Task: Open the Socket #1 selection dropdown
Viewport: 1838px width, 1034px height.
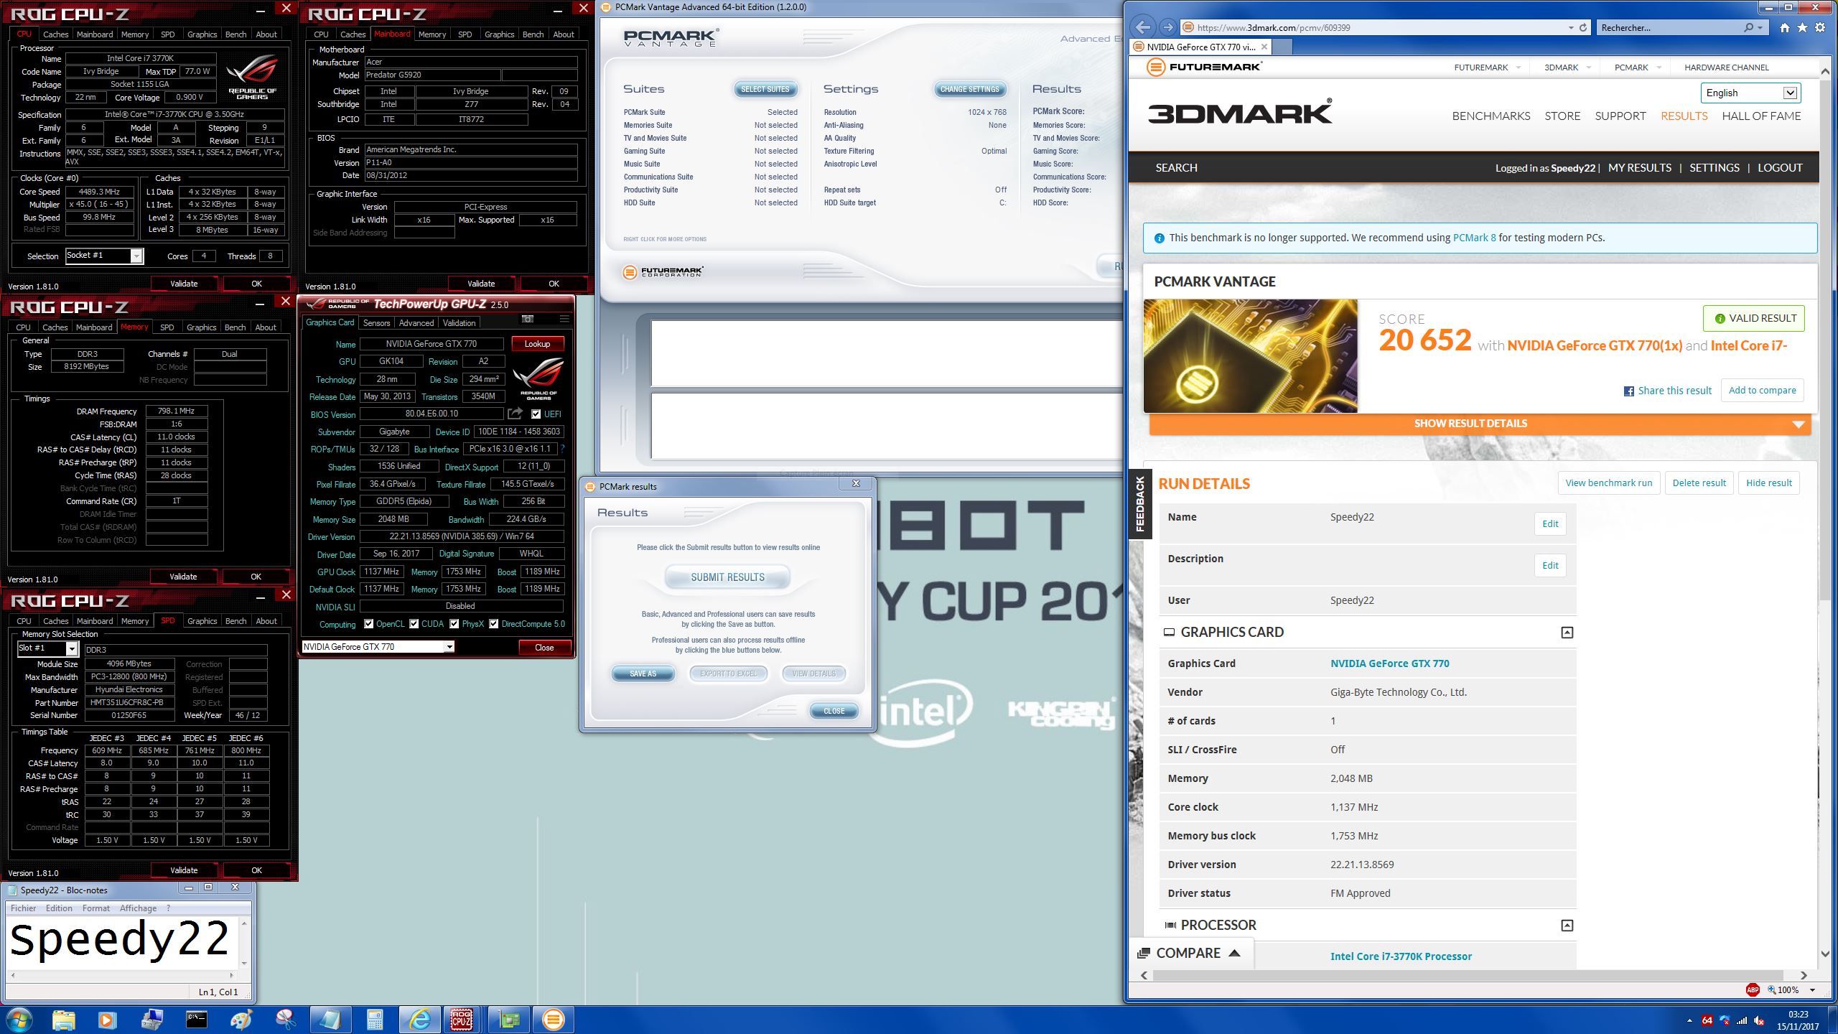Action: click(136, 256)
